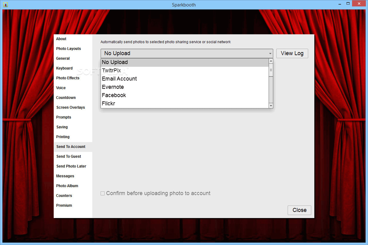The height and width of the screenshot is (245, 368).
Task: Open the Printing settings
Action: 73,137
